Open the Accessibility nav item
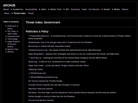The height and width of the screenshot is (103, 138). (x=31, y=9)
